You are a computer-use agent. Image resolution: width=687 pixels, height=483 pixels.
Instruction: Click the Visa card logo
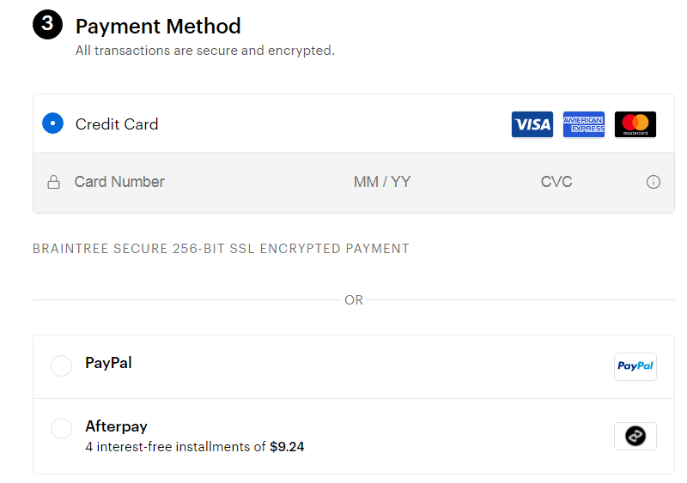point(532,124)
